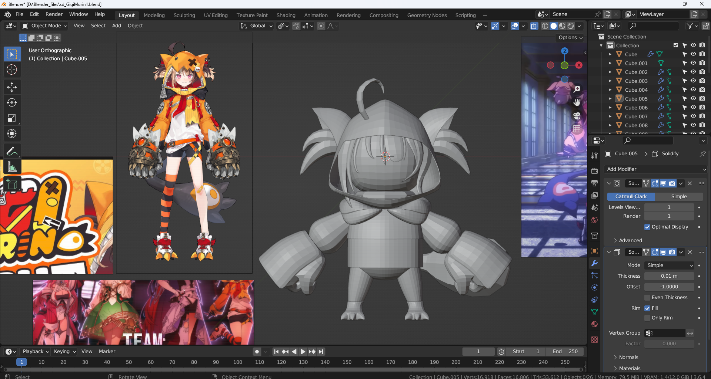Screen dimensions: 711x379
Task: Disable Optimal Display checkbox
Action: point(647,227)
